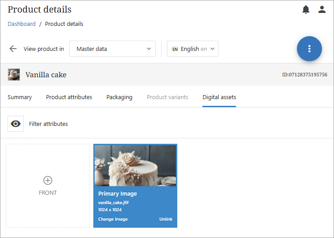Switch to the Summary tab
The image size is (334, 238).
20,97
